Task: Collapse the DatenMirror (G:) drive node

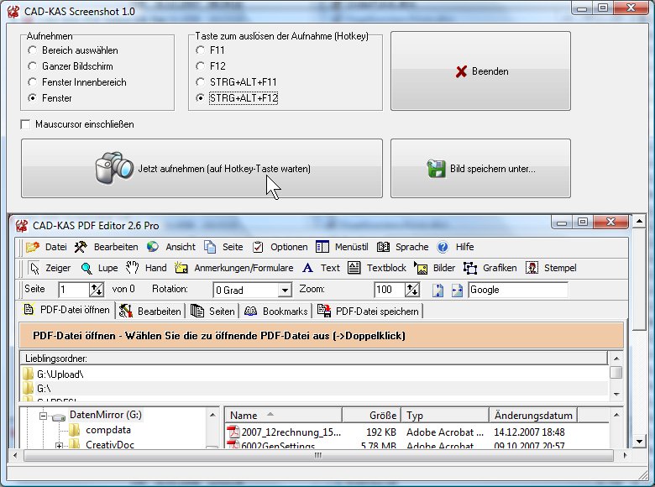Action: tap(40, 415)
